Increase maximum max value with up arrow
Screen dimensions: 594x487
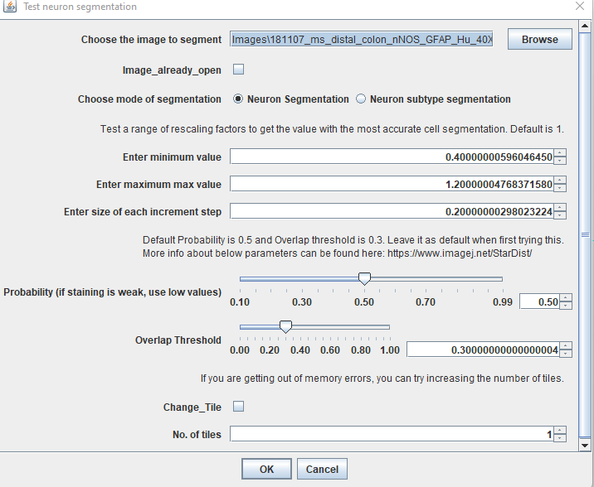[561, 180]
